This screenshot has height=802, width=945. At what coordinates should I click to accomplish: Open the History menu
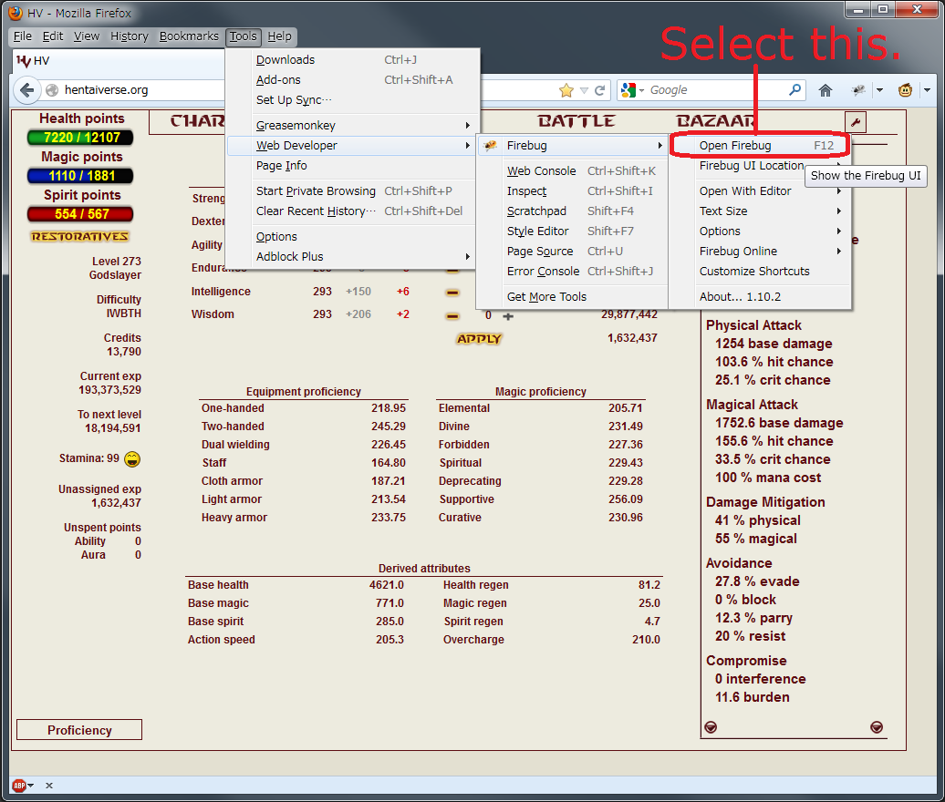[129, 36]
